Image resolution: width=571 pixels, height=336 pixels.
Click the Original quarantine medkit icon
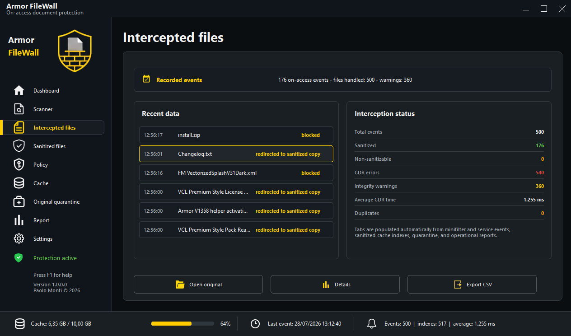pos(19,201)
